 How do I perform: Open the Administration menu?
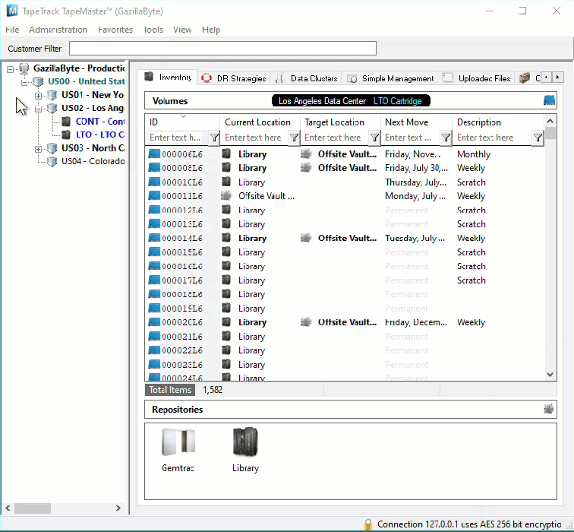tap(58, 30)
